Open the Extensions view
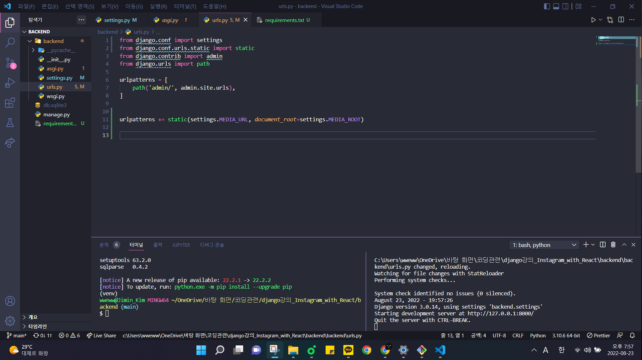Viewport: 642px width, 360px height. (x=10, y=103)
